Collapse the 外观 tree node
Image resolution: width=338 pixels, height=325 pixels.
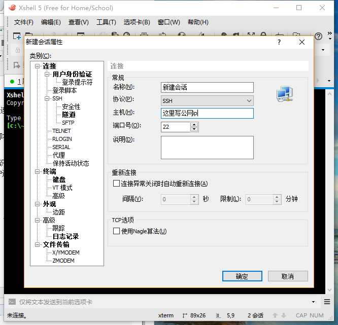[37, 204]
